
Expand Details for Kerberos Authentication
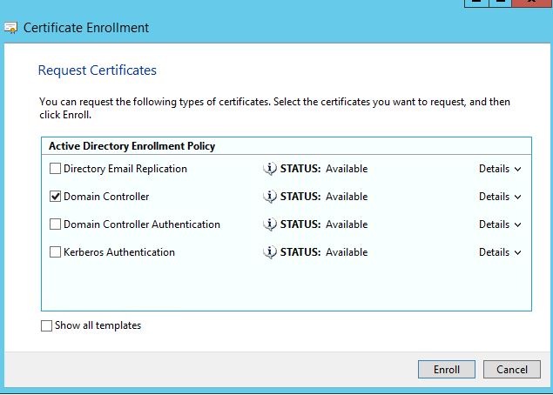(x=500, y=252)
